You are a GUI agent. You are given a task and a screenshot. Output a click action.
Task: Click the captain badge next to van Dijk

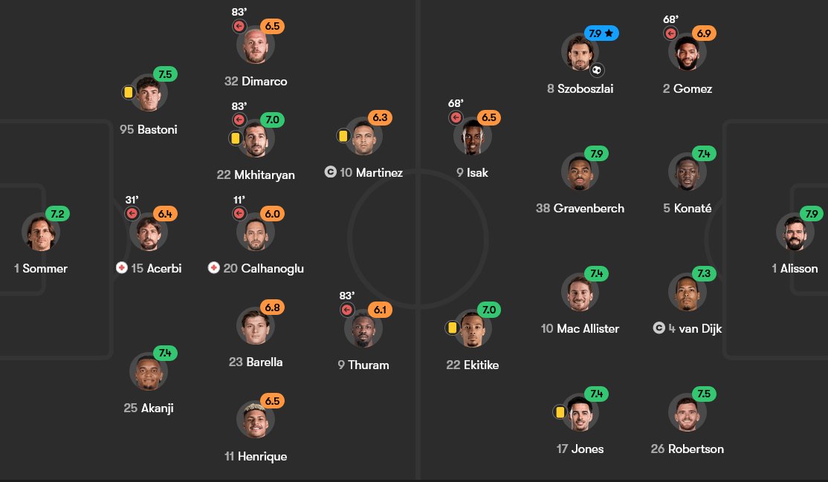tap(659, 328)
